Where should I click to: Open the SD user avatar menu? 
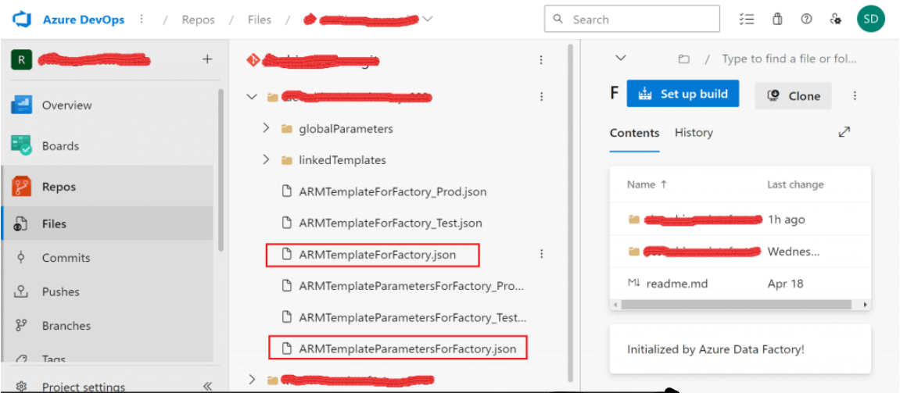(x=871, y=19)
